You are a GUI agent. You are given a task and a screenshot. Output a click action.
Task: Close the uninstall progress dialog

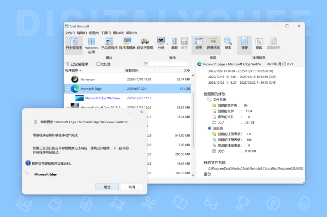pos(142,112)
